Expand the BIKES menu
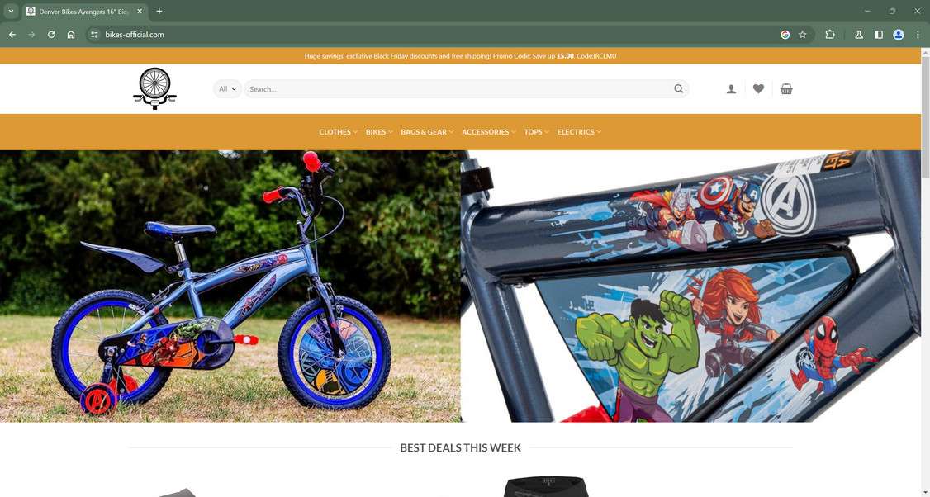Viewport: 930px width, 497px height. (379, 131)
